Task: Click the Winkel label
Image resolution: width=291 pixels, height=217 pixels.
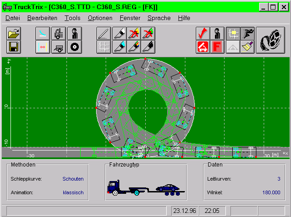Action: (x=215, y=192)
